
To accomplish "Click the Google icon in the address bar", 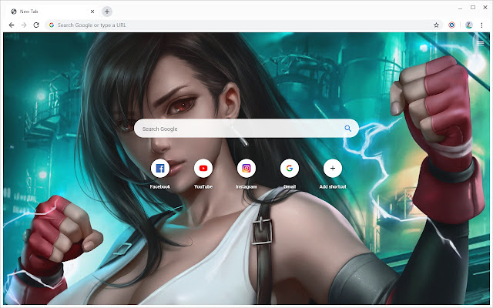I will click(x=52, y=25).
